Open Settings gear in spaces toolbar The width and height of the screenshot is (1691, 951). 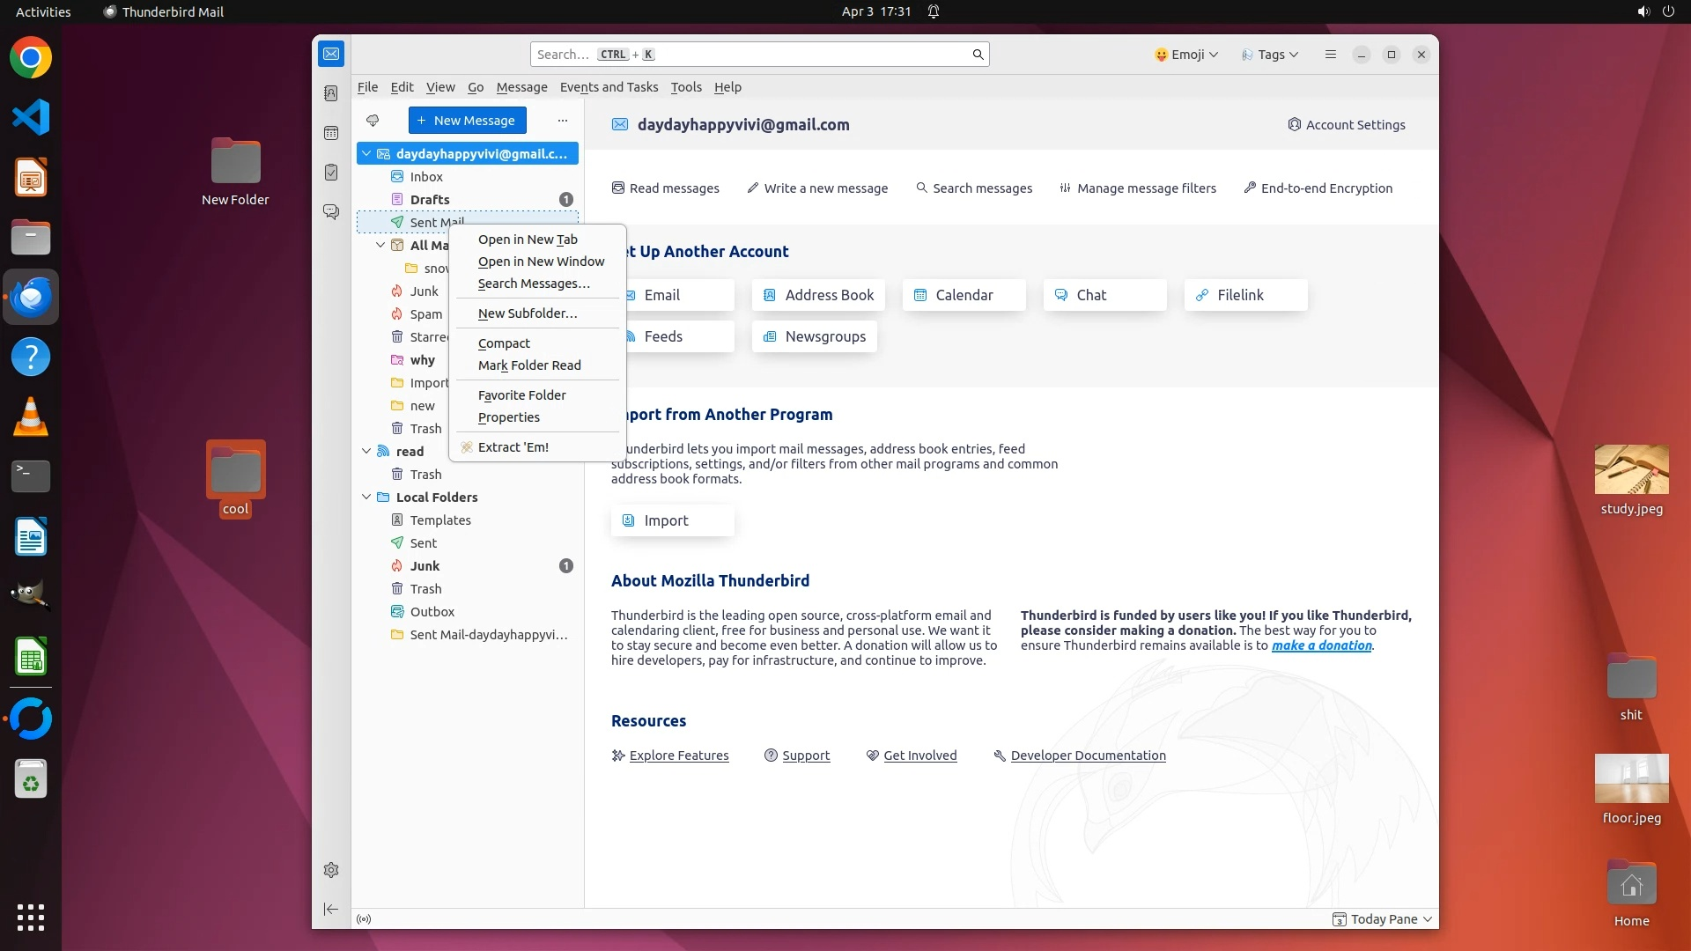(331, 870)
